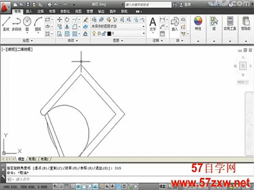Click the Ellipse draw tool icon
This screenshot has height=190, width=254.
(47, 27)
